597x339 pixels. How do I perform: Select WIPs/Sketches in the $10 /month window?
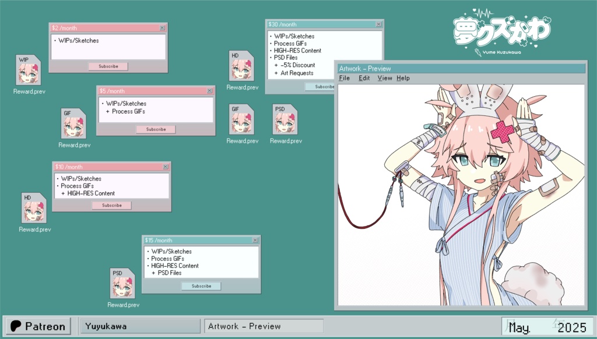81,178
